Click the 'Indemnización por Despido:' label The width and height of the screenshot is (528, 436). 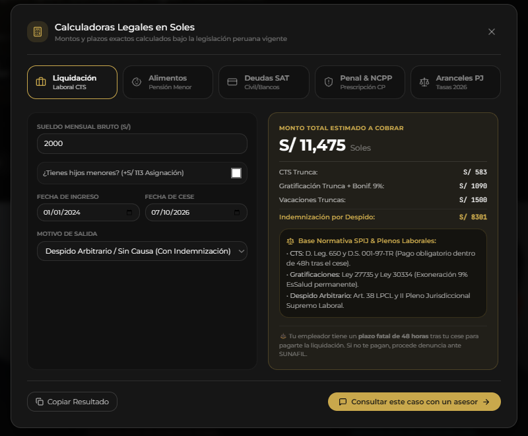[327, 217]
